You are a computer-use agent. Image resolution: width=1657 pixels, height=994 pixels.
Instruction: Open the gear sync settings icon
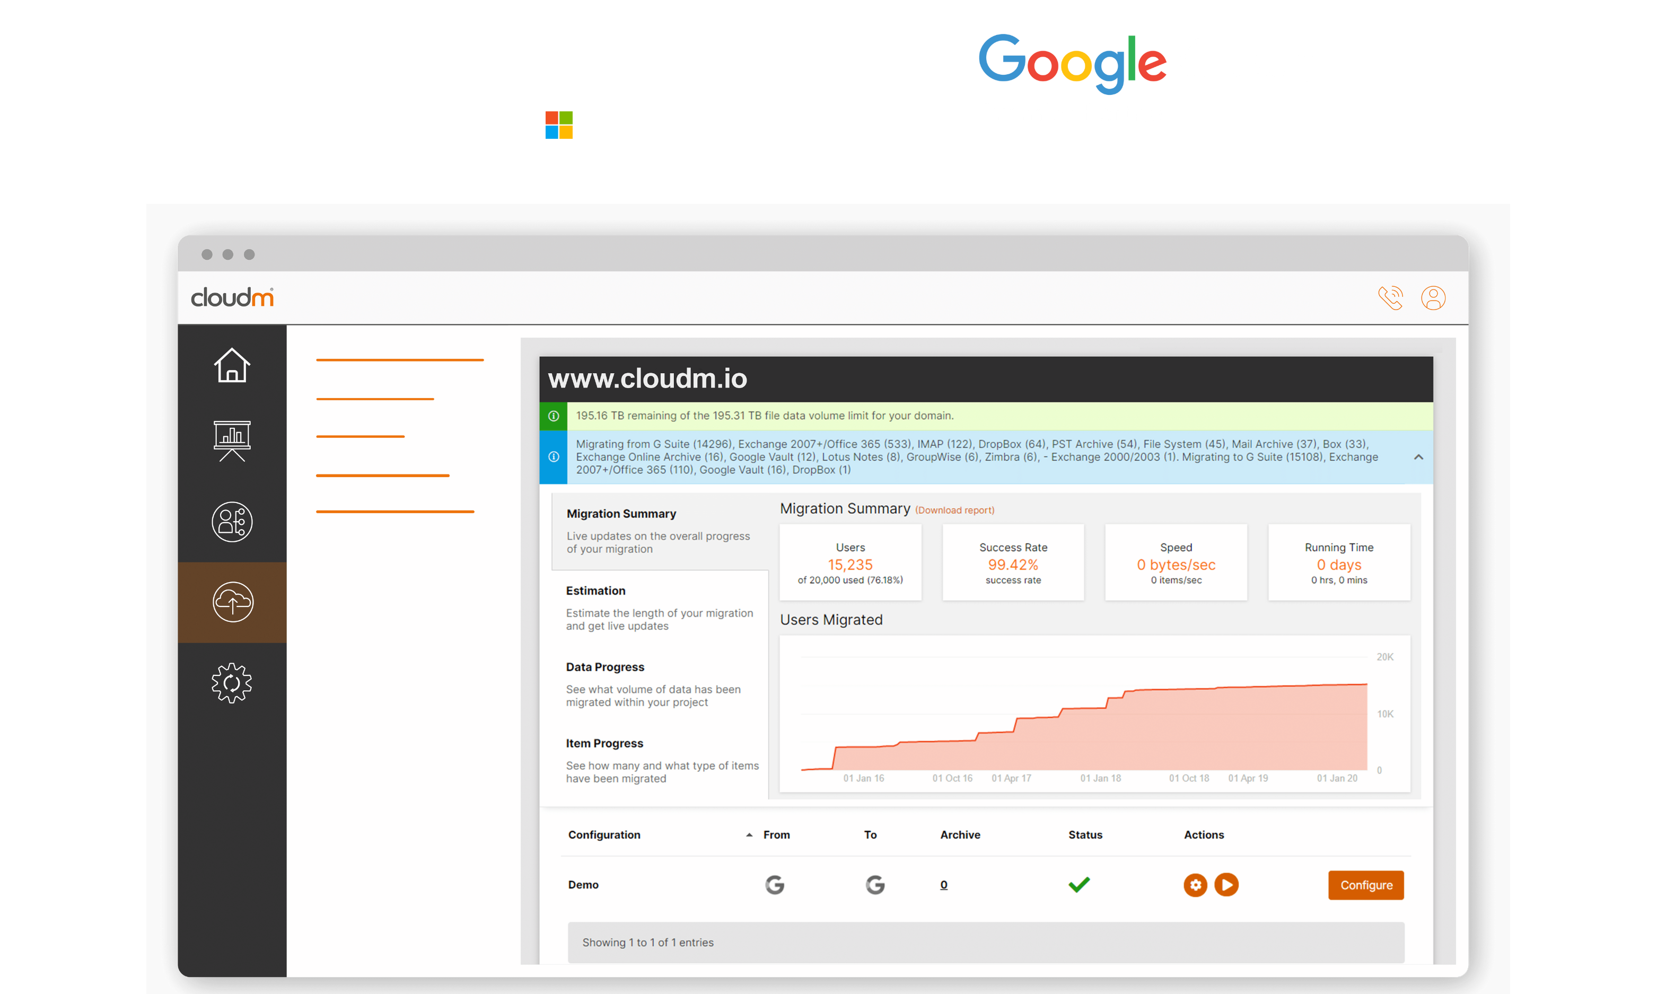232,682
